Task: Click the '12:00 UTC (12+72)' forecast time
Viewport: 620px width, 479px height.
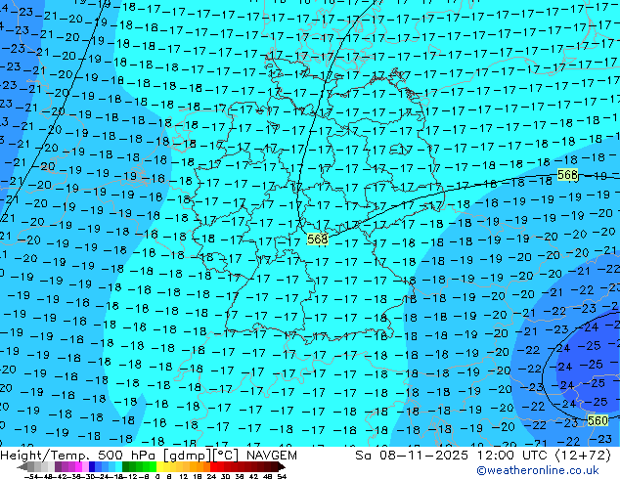Action: pos(544,456)
